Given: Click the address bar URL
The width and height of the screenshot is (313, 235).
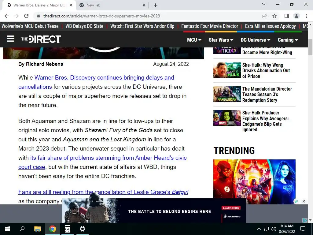Looking at the screenshot, I should (101, 16).
